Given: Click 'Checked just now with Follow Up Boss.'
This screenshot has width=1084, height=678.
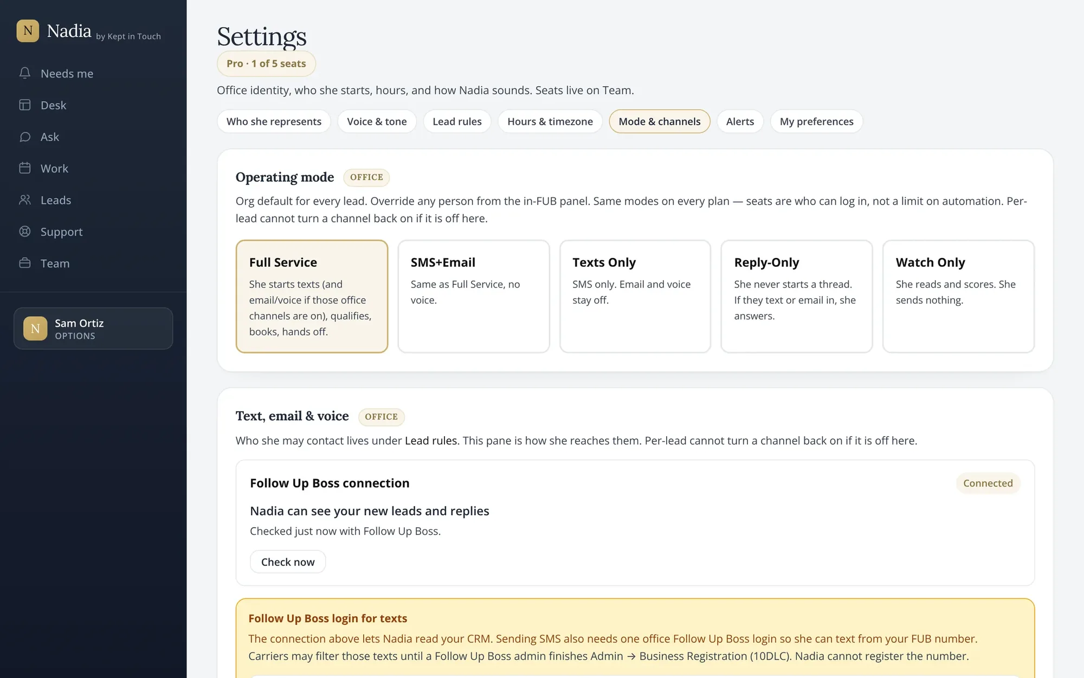Looking at the screenshot, I should coord(345,531).
